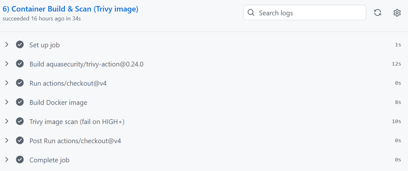Expand the Set up job step
The image size is (408, 171).
pos(7,45)
